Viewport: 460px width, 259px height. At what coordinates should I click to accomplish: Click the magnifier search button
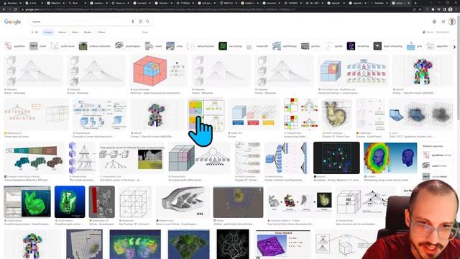148,22
